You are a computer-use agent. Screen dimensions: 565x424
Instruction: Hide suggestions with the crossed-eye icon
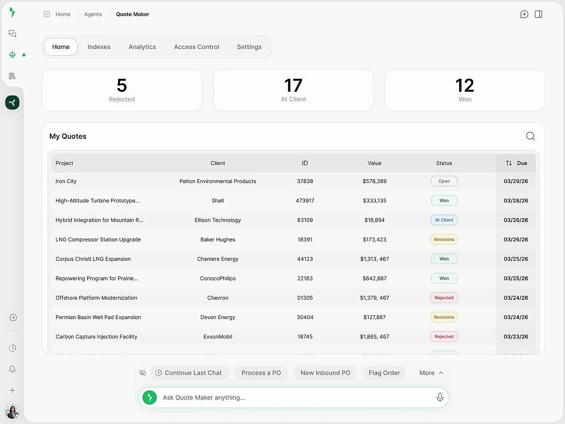point(143,373)
